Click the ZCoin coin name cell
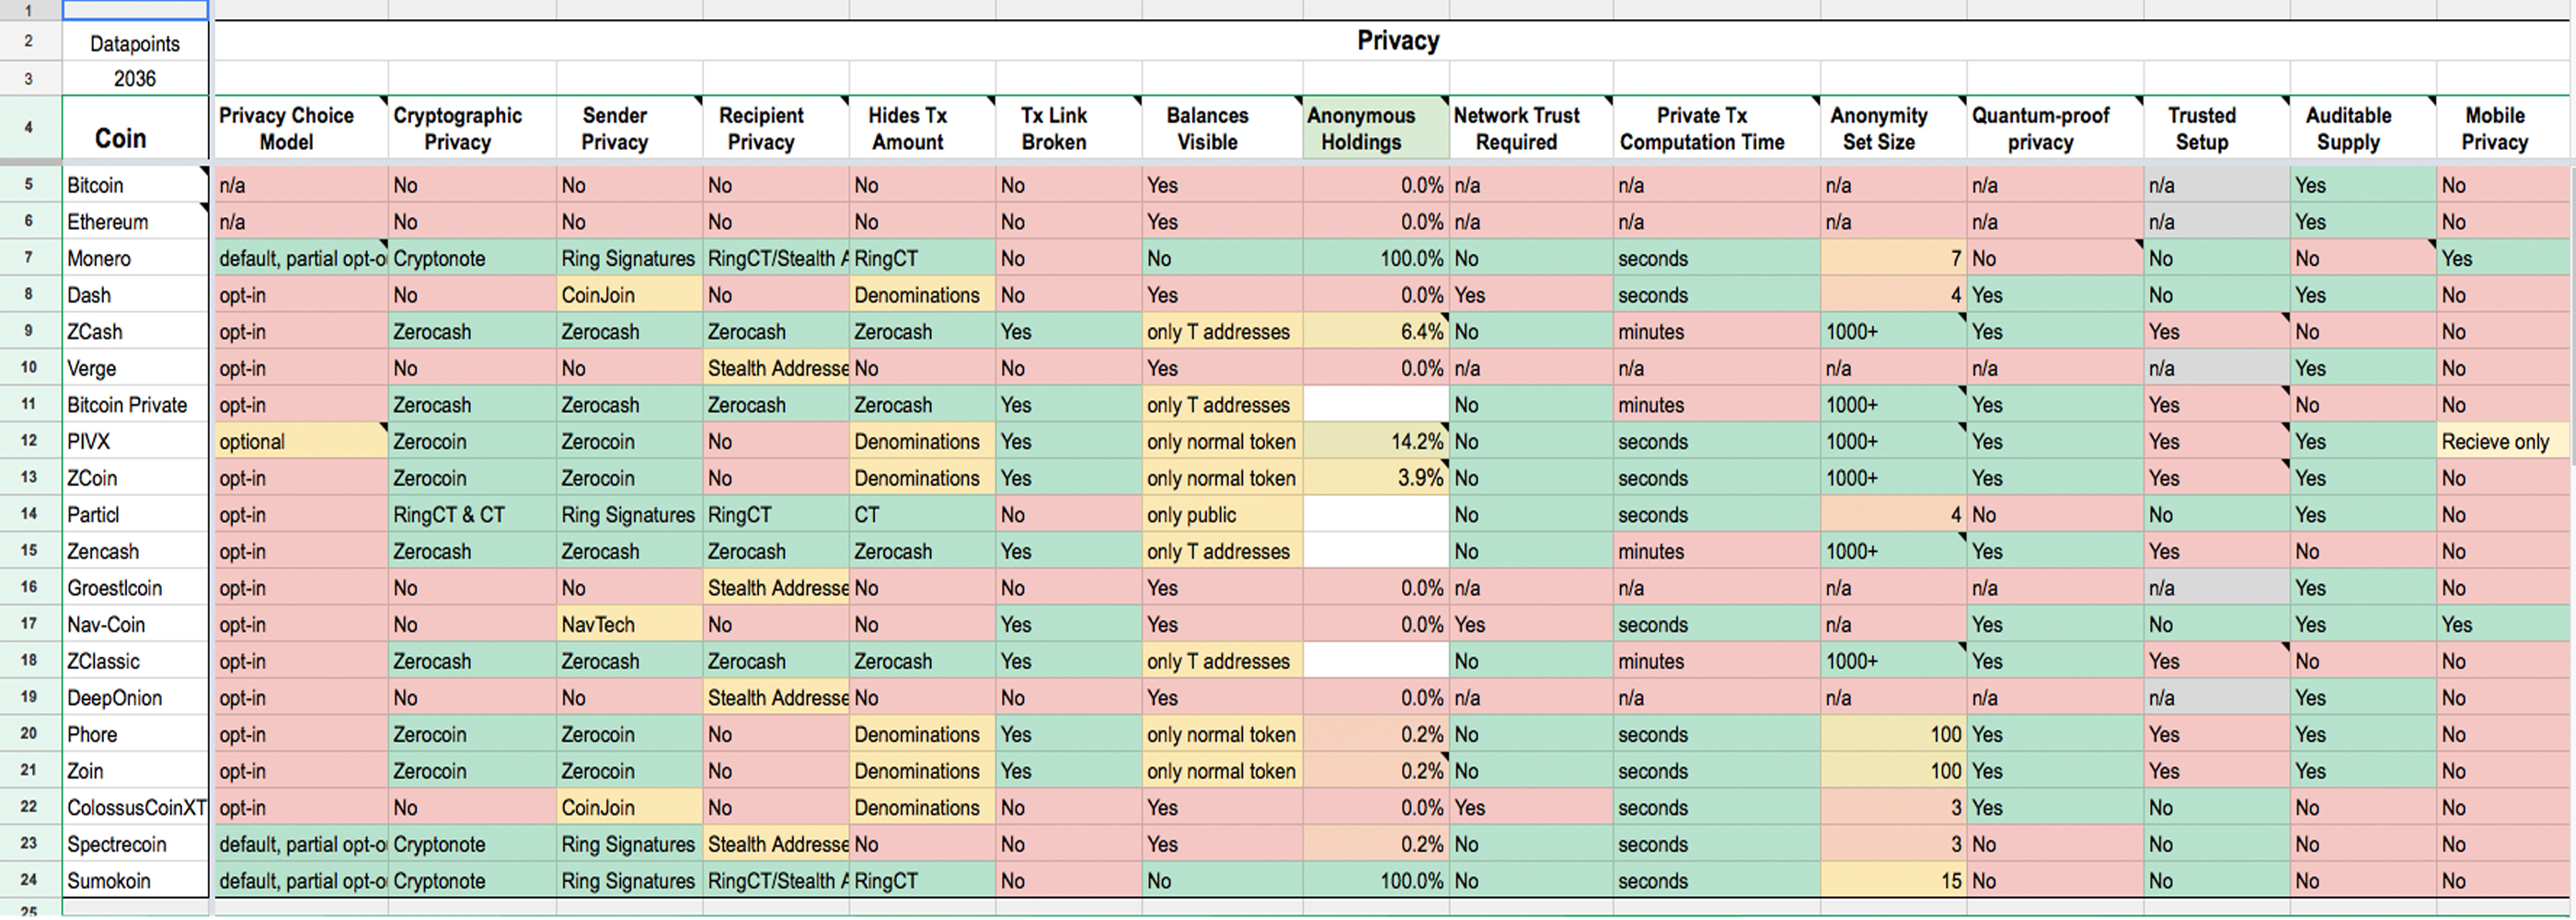This screenshot has width=2576, height=920. 135,478
